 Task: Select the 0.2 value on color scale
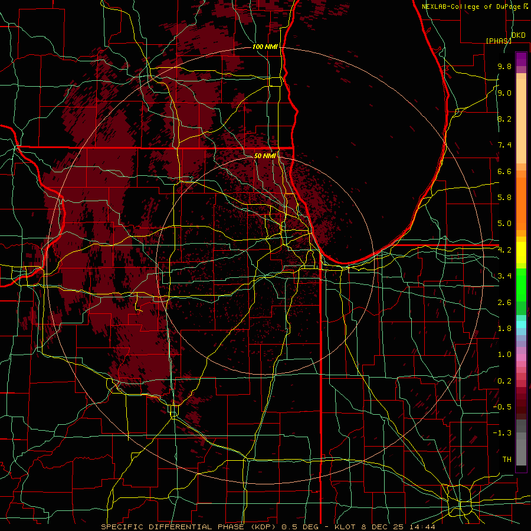(x=504, y=381)
